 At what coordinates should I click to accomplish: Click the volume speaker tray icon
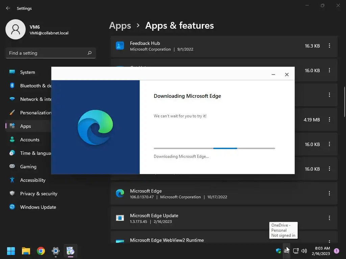[304, 251]
